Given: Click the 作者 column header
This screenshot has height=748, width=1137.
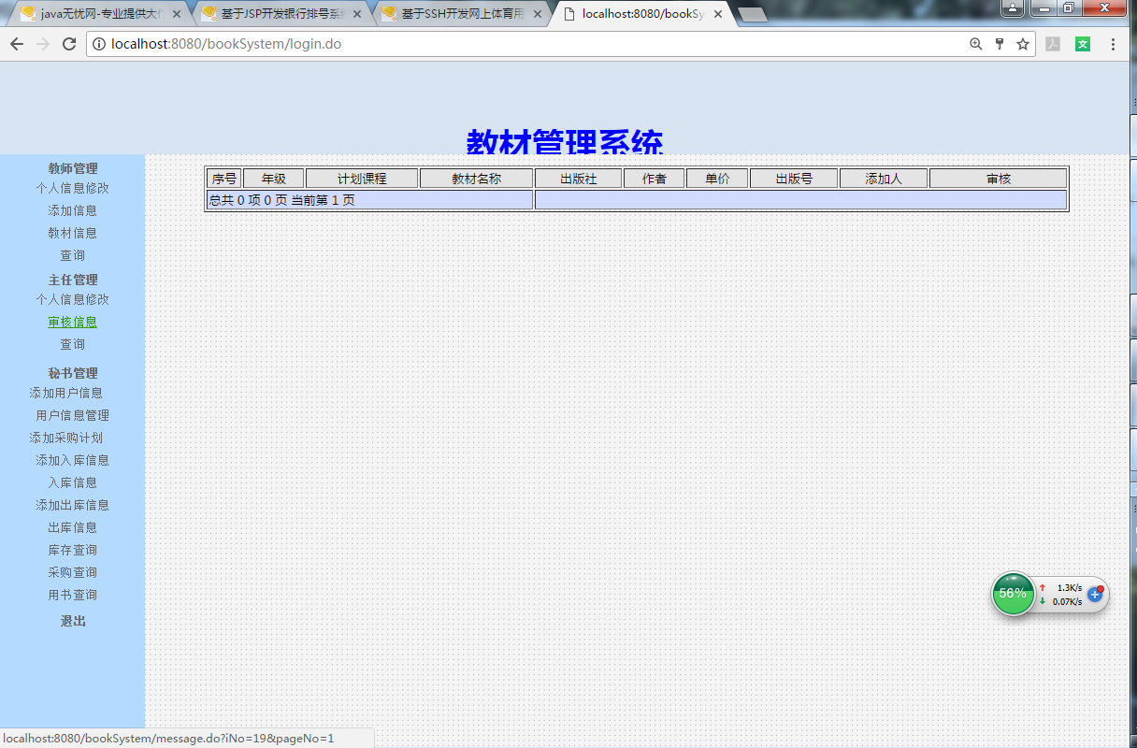Looking at the screenshot, I should (655, 179).
